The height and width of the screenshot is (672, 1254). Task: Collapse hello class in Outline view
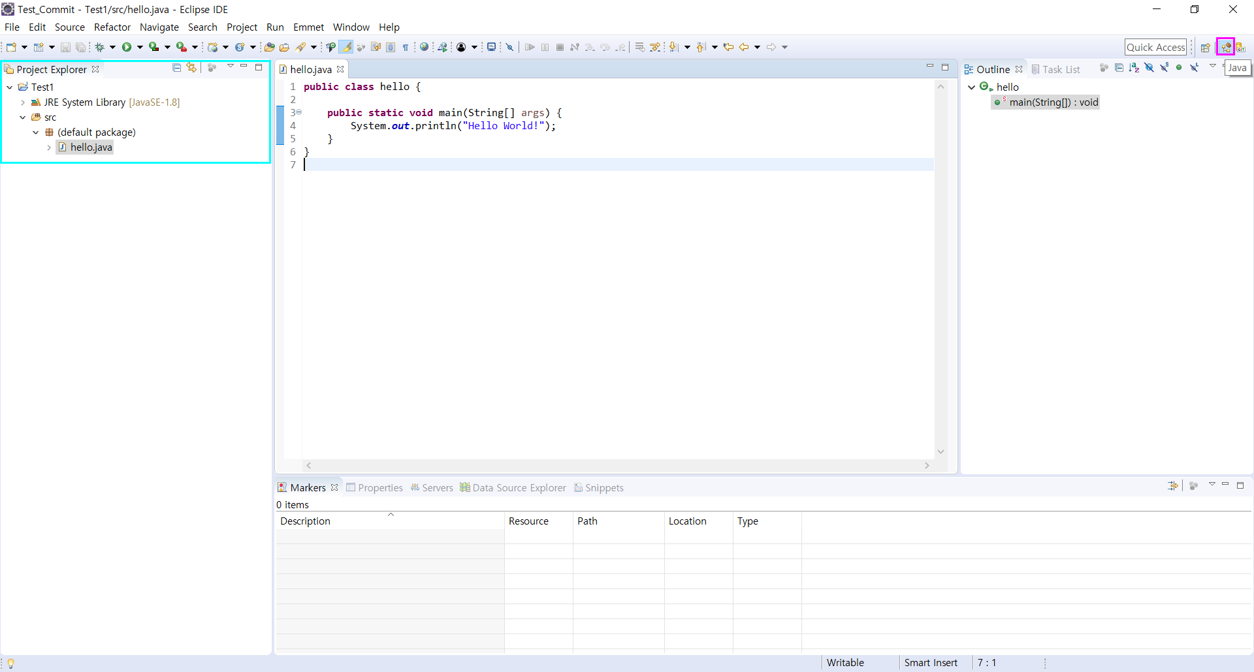click(971, 87)
